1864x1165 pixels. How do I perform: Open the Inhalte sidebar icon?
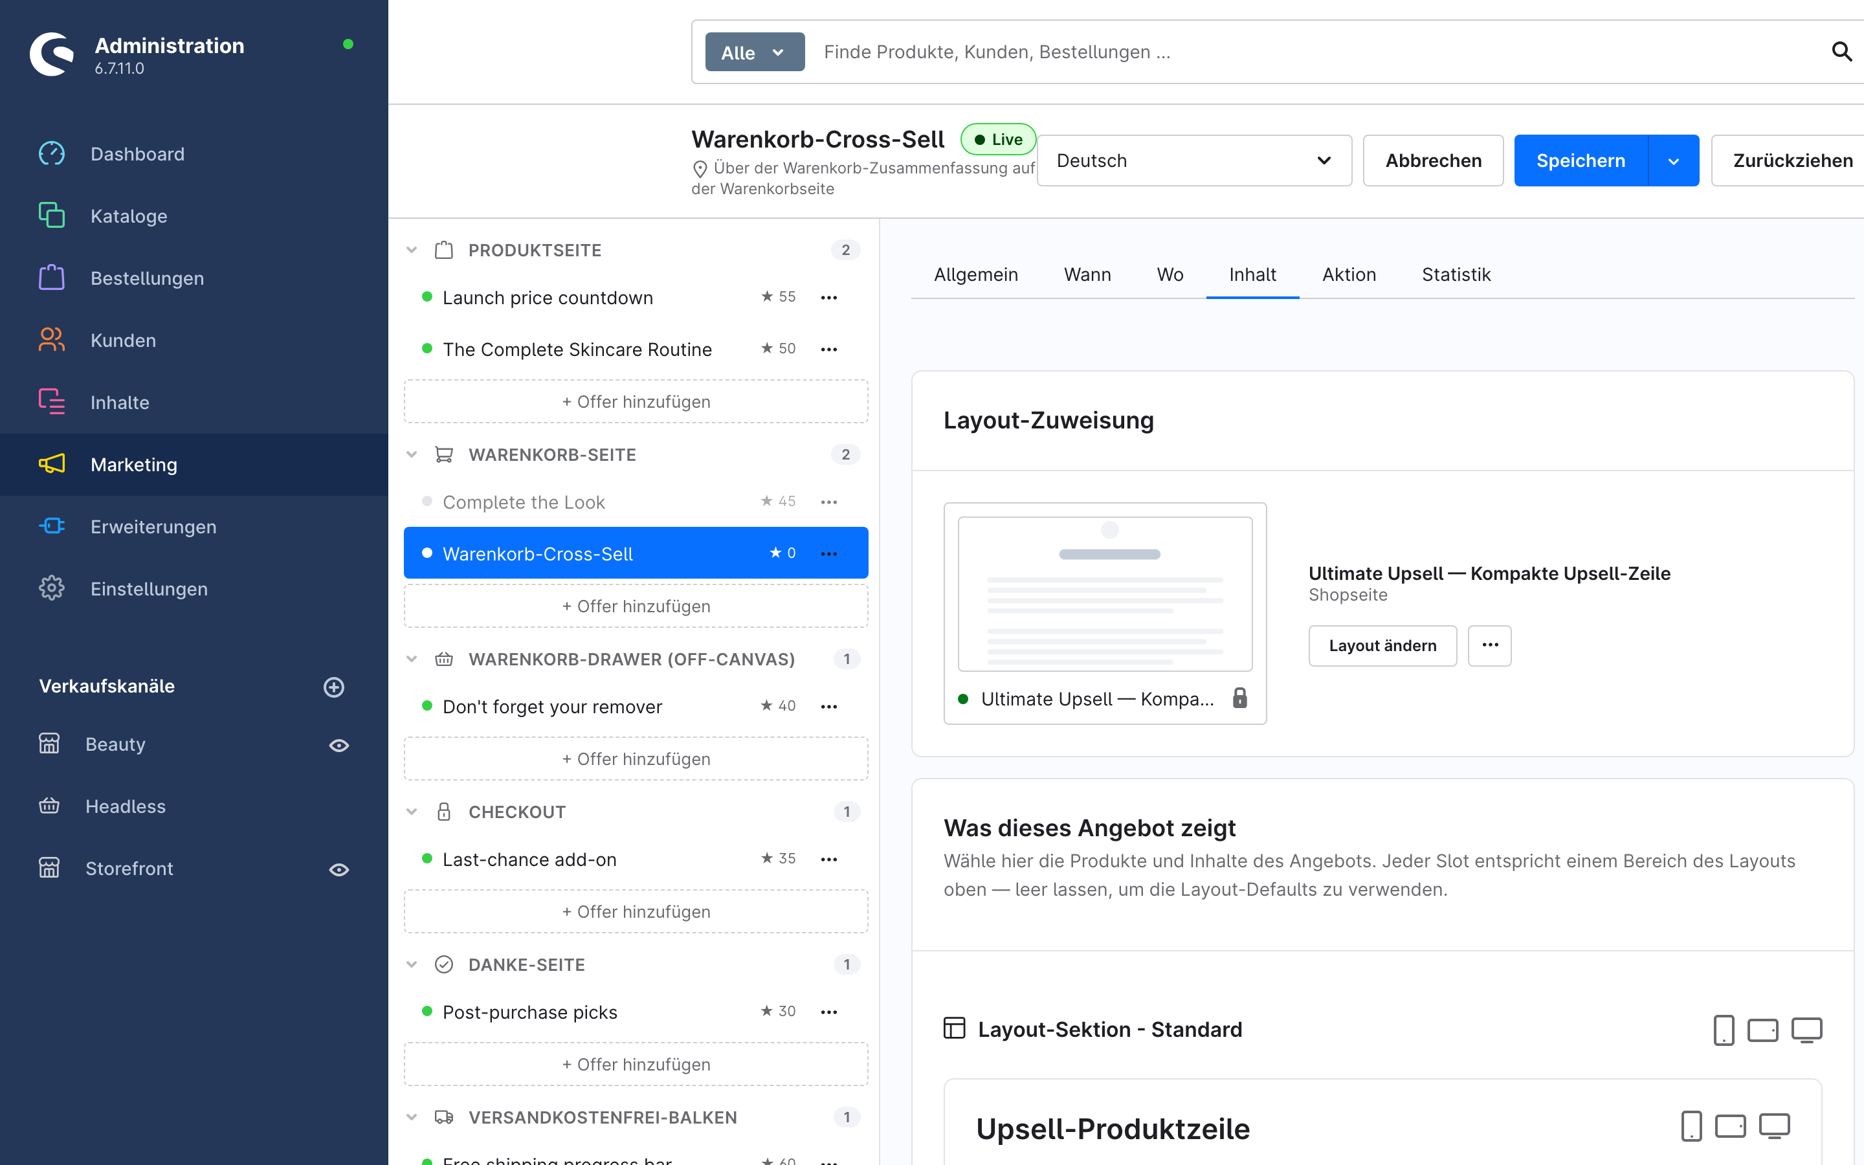pos(52,402)
